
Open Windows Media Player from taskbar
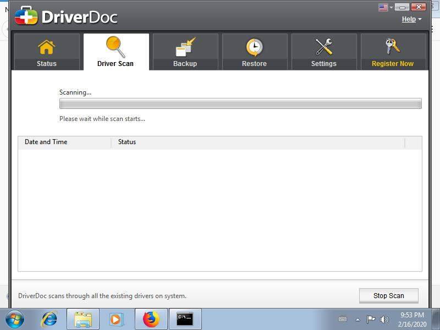point(116,320)
